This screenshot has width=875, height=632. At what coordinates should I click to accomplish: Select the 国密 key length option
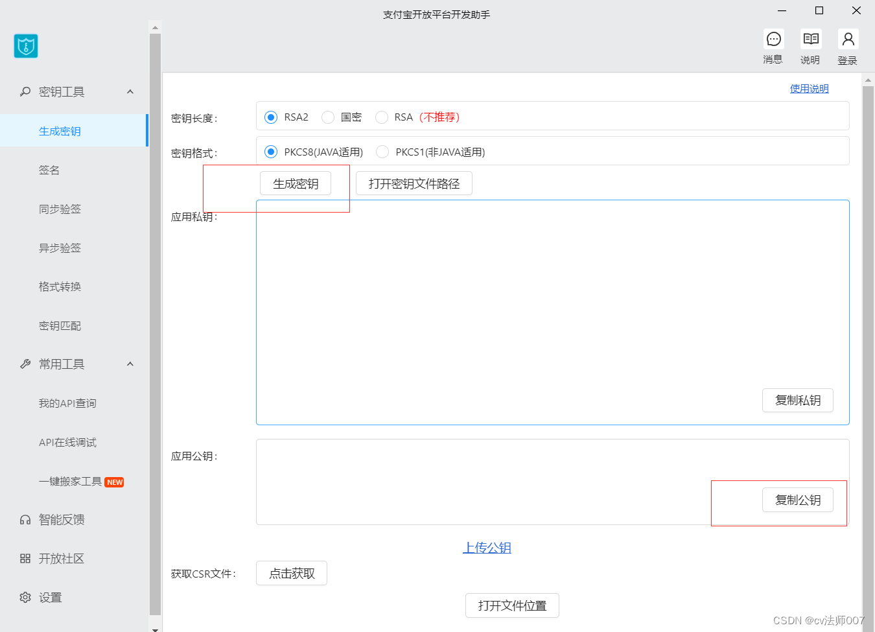(328, 117)
